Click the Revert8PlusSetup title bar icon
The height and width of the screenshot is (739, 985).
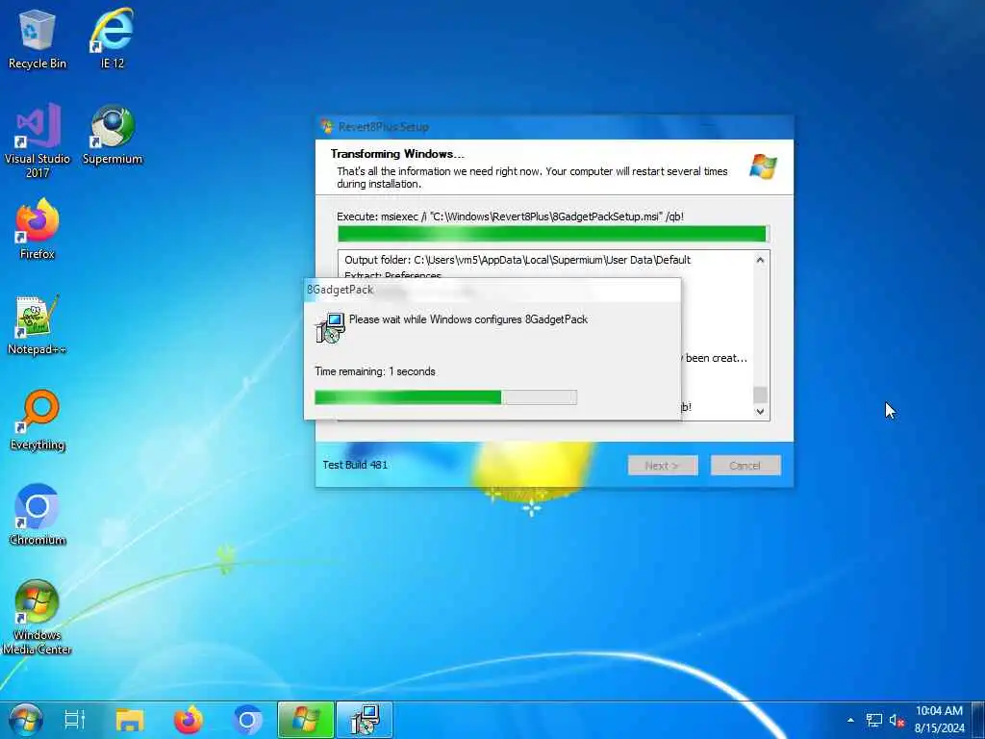point(327,126)
